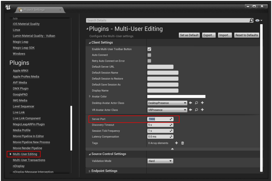Add a Tags array element with plus icon
Image resolution: width=272 pixels, height=181 pixels.
176,143
